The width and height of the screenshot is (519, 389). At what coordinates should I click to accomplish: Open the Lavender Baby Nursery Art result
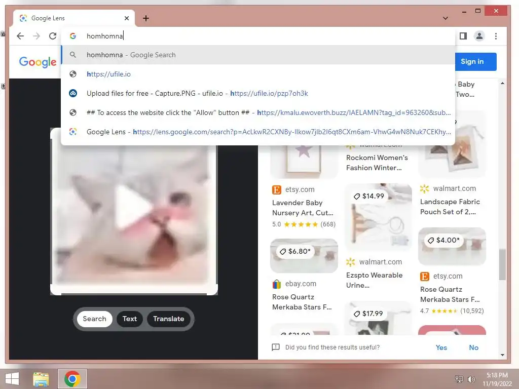pos(303,208)
